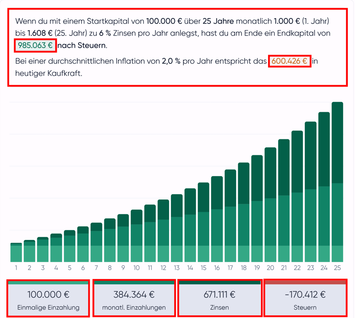Click x-axis label 20
Image resolution: width=355 pixels, height=318 pixels.
270,268
